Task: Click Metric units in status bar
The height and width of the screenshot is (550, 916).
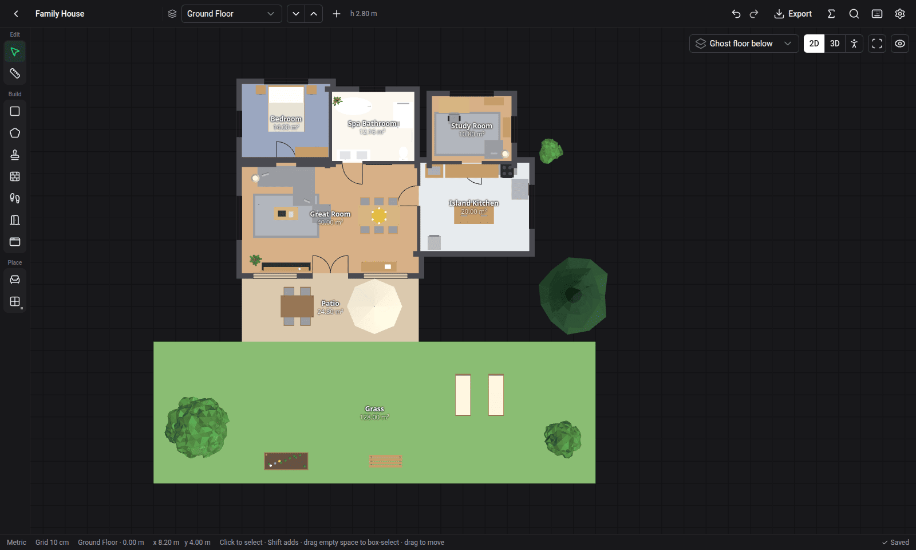Action: pos(17,543)
